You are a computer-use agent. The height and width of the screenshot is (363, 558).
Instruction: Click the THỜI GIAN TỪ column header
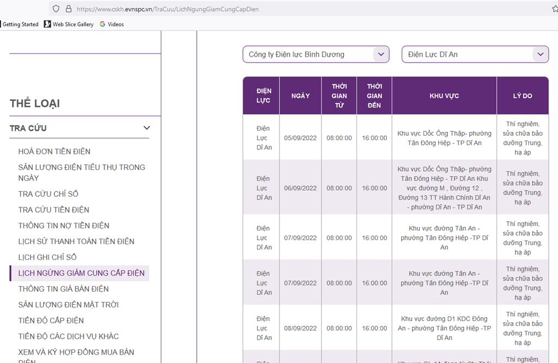339,96
